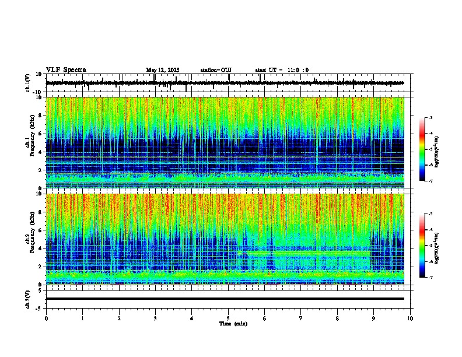The height and width of the screenshot is (357, 462).
Task: Click the ch.1 spectrogram color scale bar
Action: (x=422, y=149)
